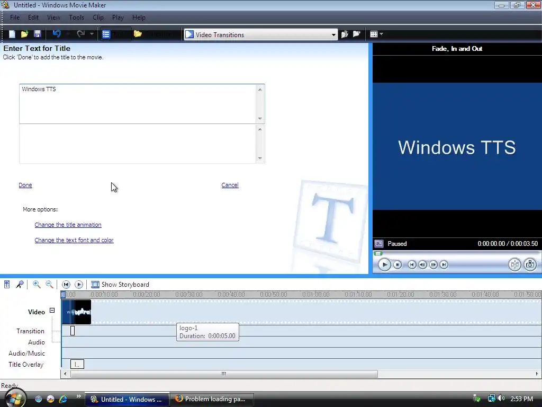Launch Internet Explorer from quick launch

(63, 399)
